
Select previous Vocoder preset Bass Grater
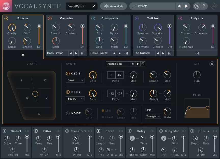tap(71, 53)
